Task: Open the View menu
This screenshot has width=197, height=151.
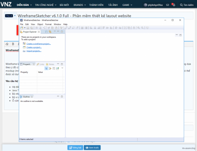Action: coord(33,24)
